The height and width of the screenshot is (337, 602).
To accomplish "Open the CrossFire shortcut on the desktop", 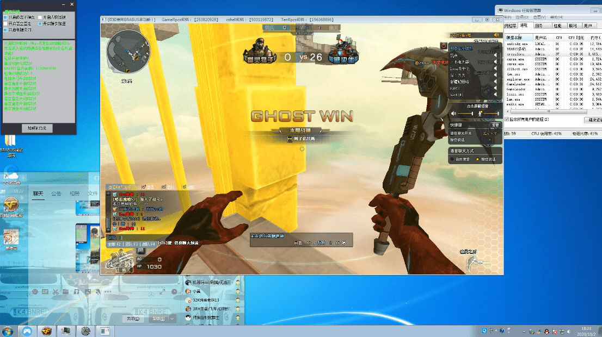I will (x=11, y=206).
